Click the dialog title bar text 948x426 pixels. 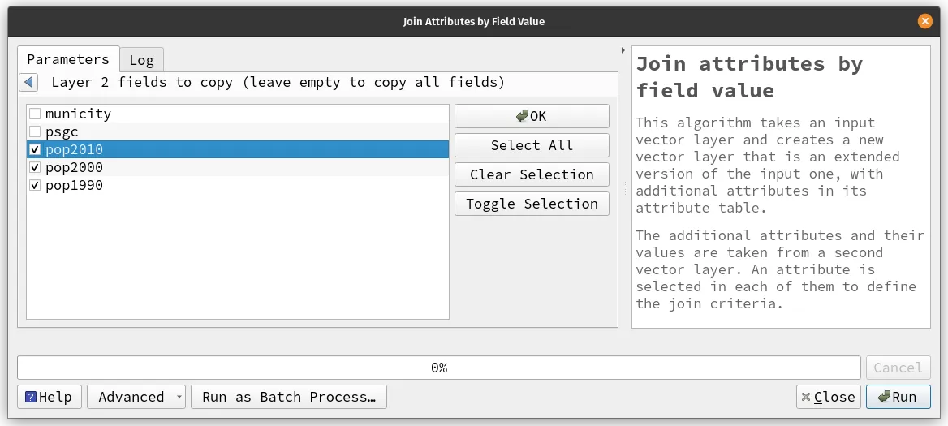(474, 22)
